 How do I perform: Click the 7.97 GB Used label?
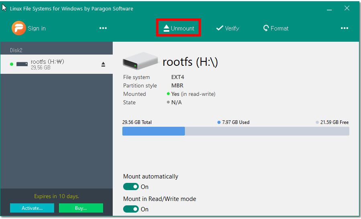tap(235, 122)
